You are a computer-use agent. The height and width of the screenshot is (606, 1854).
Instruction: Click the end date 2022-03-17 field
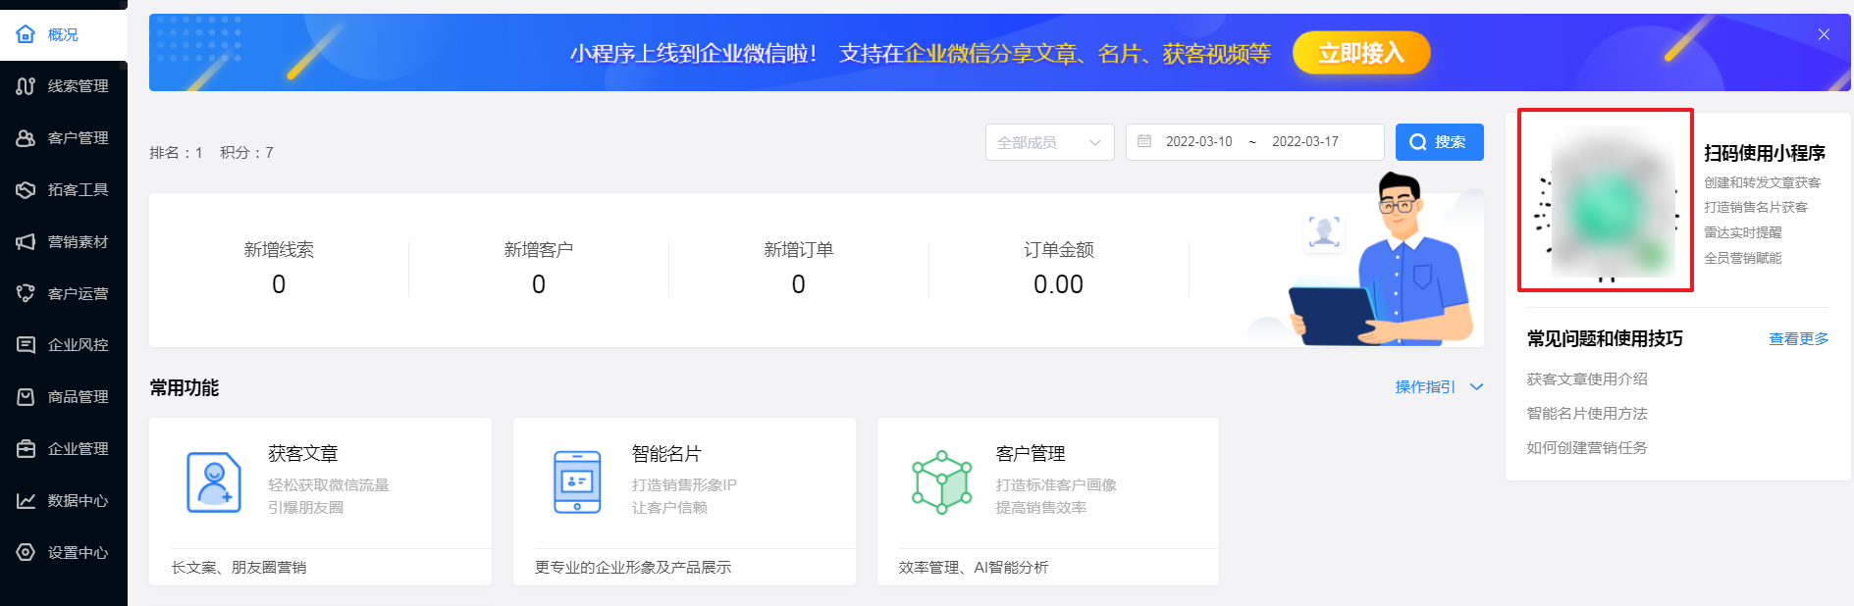[1305, 141]
